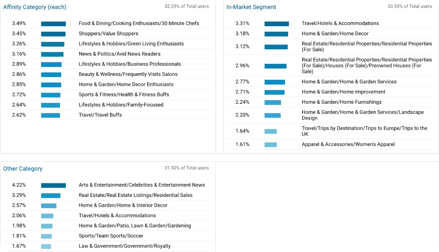Select Apparel & Accessories/Women's Apparel
439x252 pixels.
[x=348, y=144]
